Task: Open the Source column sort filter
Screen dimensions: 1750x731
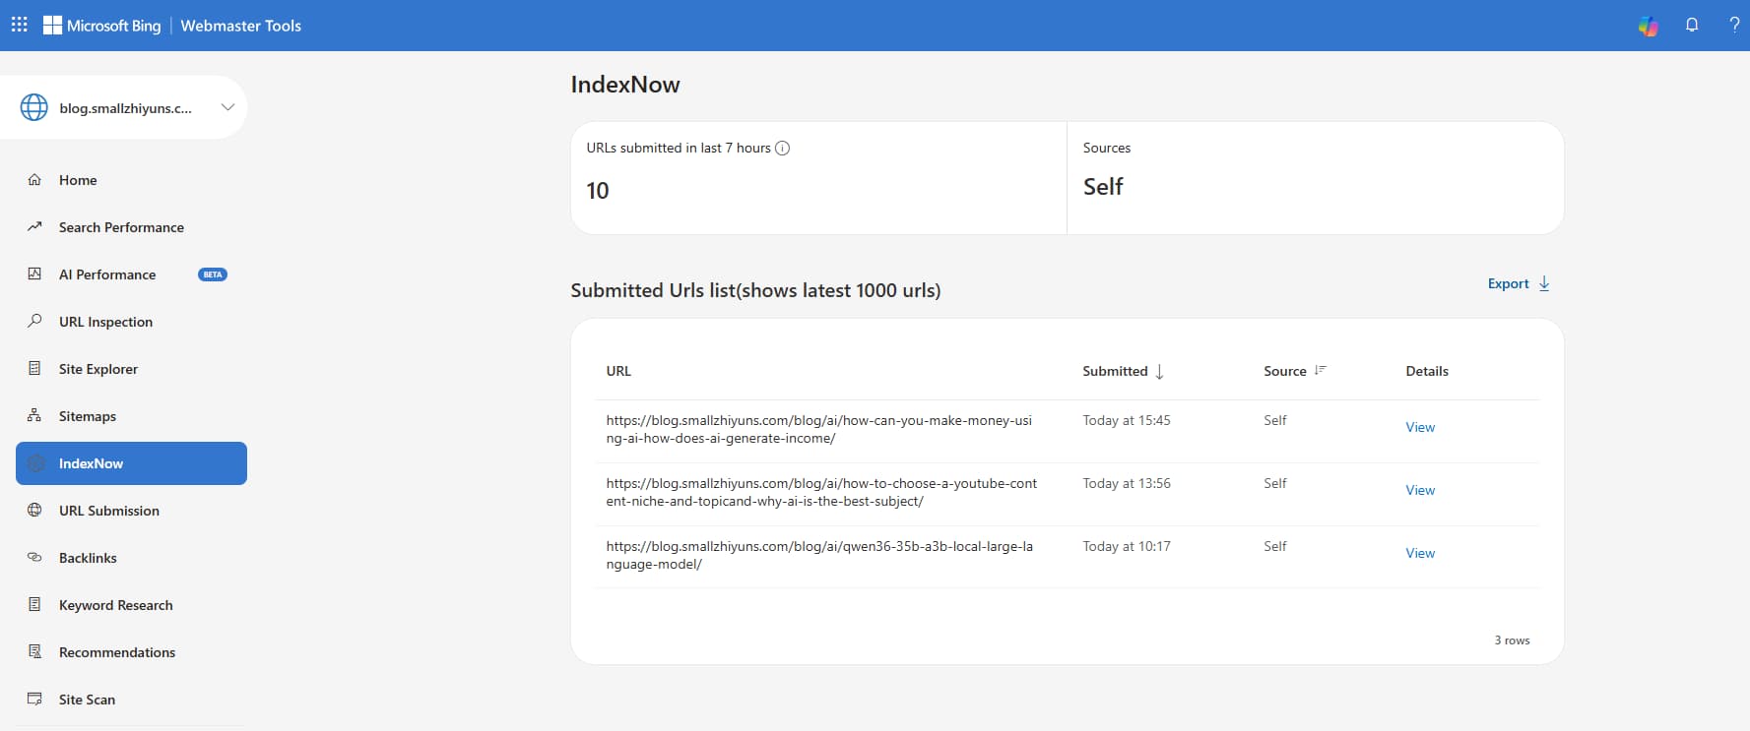Action: tap(1320, 371)
